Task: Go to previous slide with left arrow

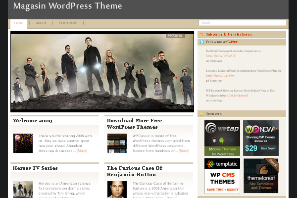Action: (16, 71)
